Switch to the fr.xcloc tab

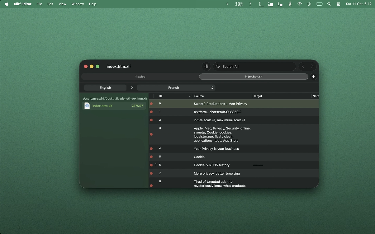tap(140, 77)
